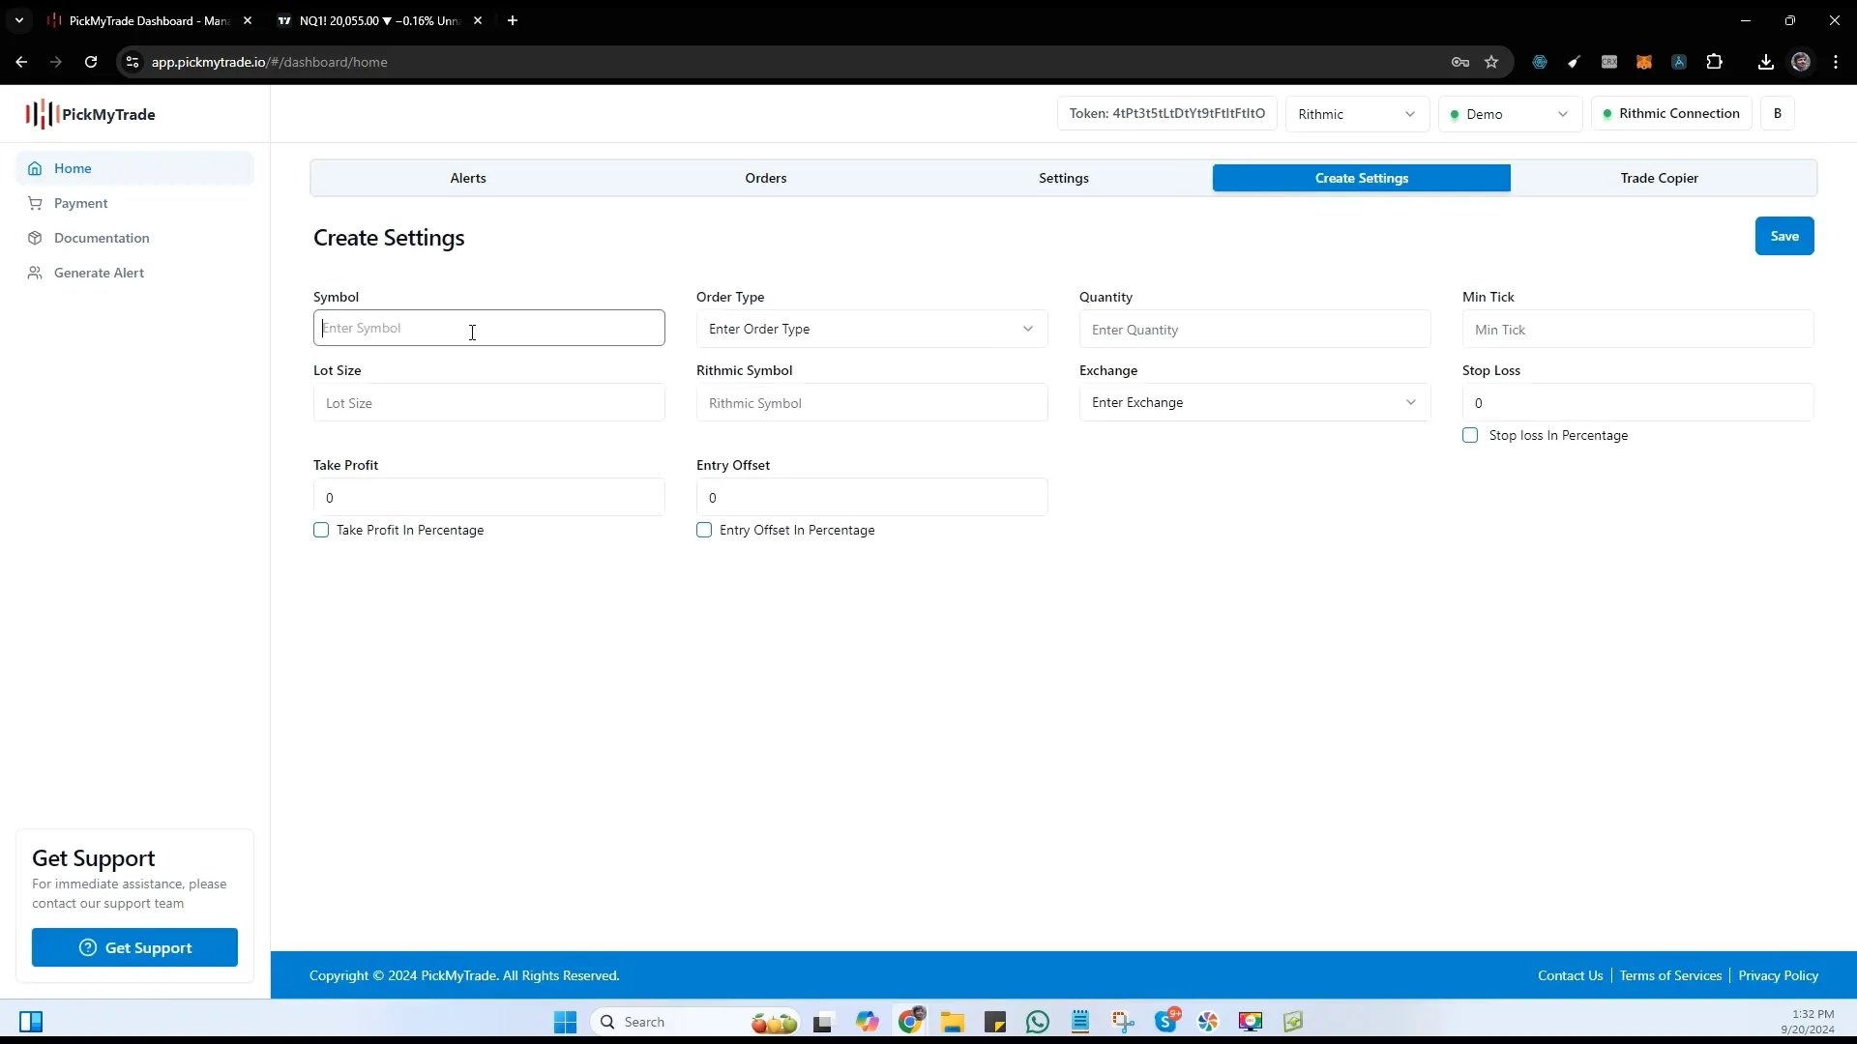
Task: Click the Enter Symbol input field
Action: point(489,328)
